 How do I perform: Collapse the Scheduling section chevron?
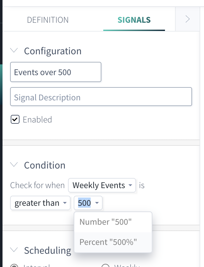(x=14, y=250)
